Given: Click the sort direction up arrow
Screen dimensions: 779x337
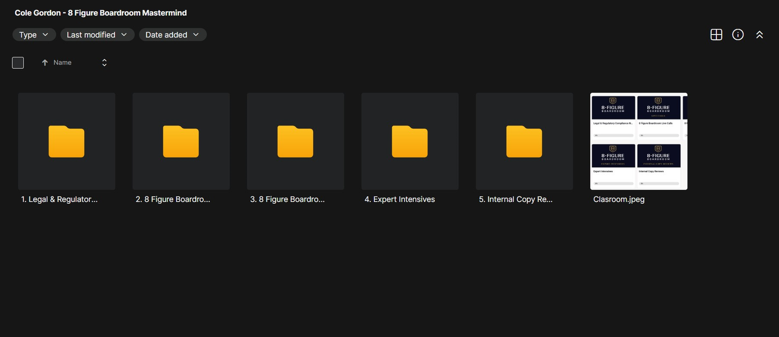Looking at the screenshot, I should 45,62.
